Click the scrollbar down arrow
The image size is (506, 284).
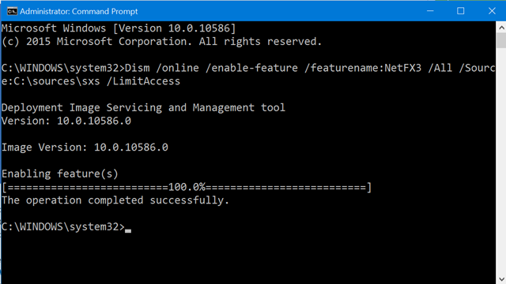[501, 278]
